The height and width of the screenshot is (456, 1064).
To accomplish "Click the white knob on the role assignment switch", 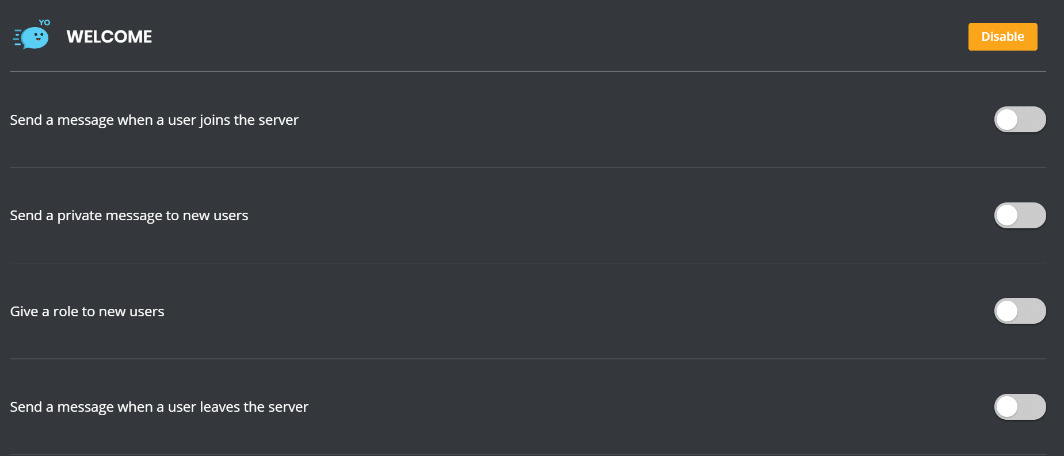I will [1007, 311].
